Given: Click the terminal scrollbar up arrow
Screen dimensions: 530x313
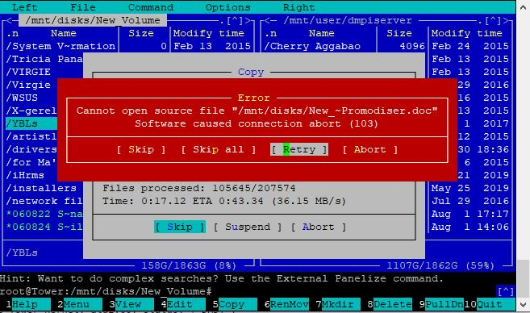Looking at the screenshot, I should [523, 7].
